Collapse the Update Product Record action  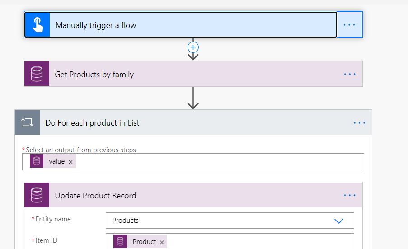coord(193,195)
